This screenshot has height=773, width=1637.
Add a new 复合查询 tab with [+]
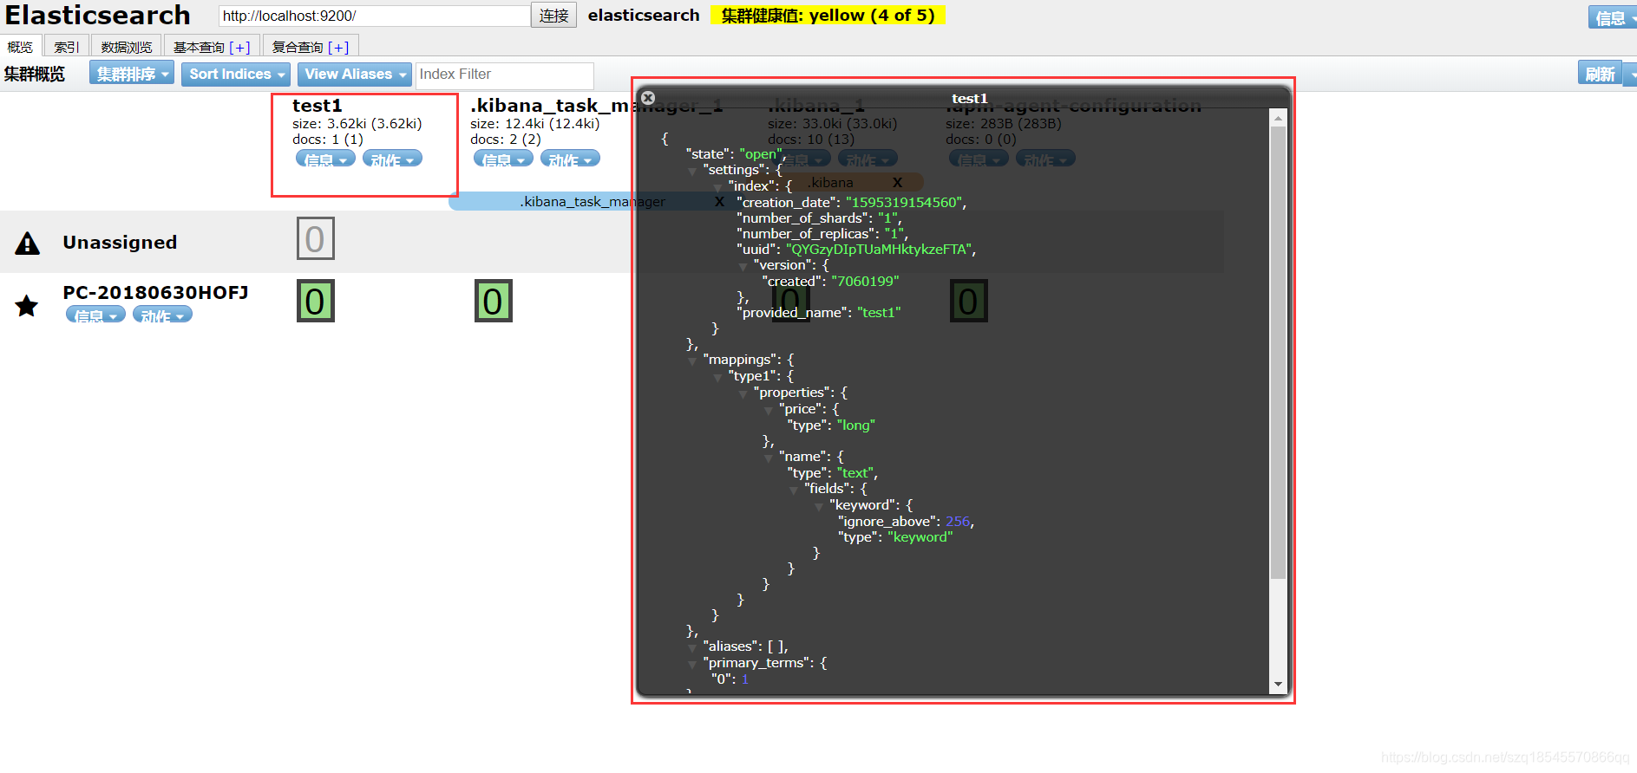click(338, 48)
